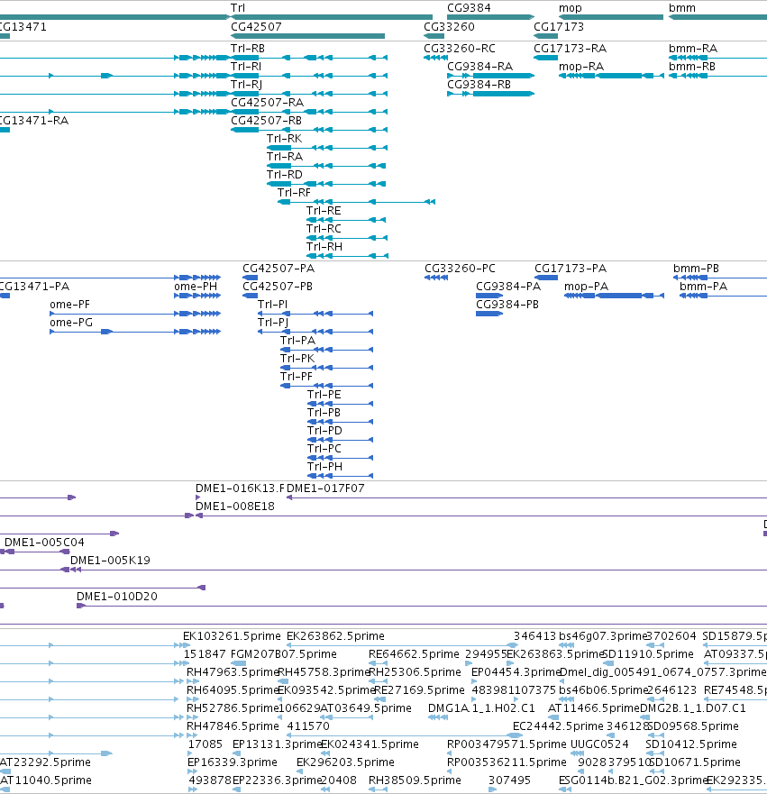Select the CG9384 gene bar

click(490, 17)
